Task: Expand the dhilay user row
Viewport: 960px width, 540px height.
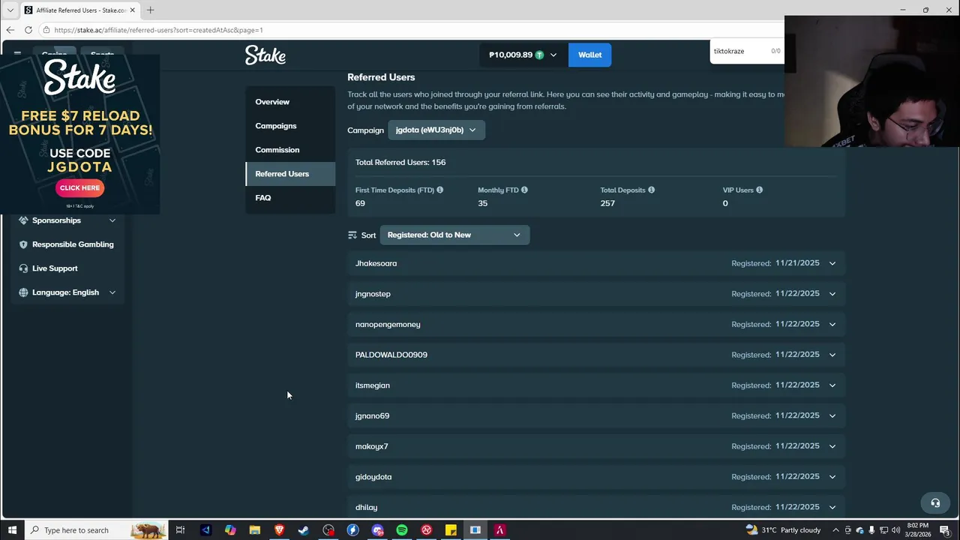Action: (596, 507)
